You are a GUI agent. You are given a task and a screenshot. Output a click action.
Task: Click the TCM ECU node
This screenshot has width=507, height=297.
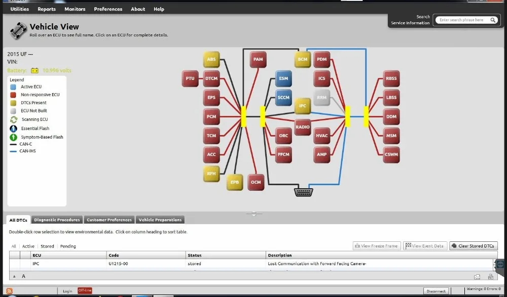[211, 136]
